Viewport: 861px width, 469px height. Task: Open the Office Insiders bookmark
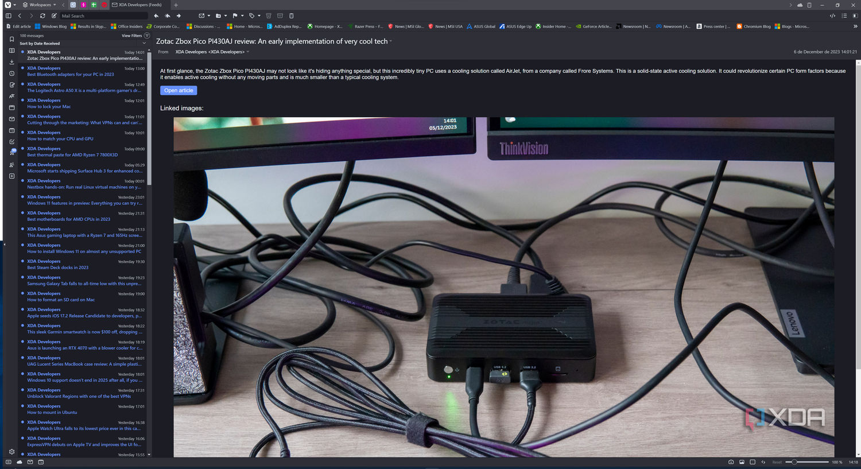(x=126, y=26)
